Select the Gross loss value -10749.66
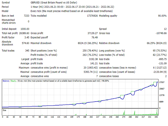Viewport: 168px width, 126px height. point(160,33)
